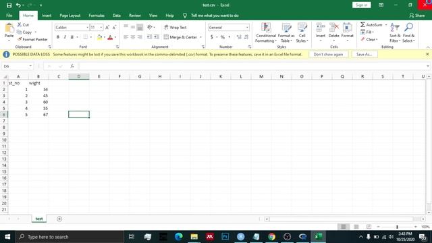Open the Calibri font name dropdown

click(87, 28)
